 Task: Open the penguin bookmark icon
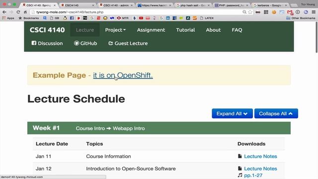[x=65, y=18]
